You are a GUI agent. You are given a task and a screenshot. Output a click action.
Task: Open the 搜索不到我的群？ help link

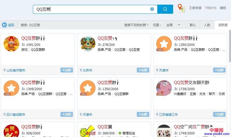point(137,25)
